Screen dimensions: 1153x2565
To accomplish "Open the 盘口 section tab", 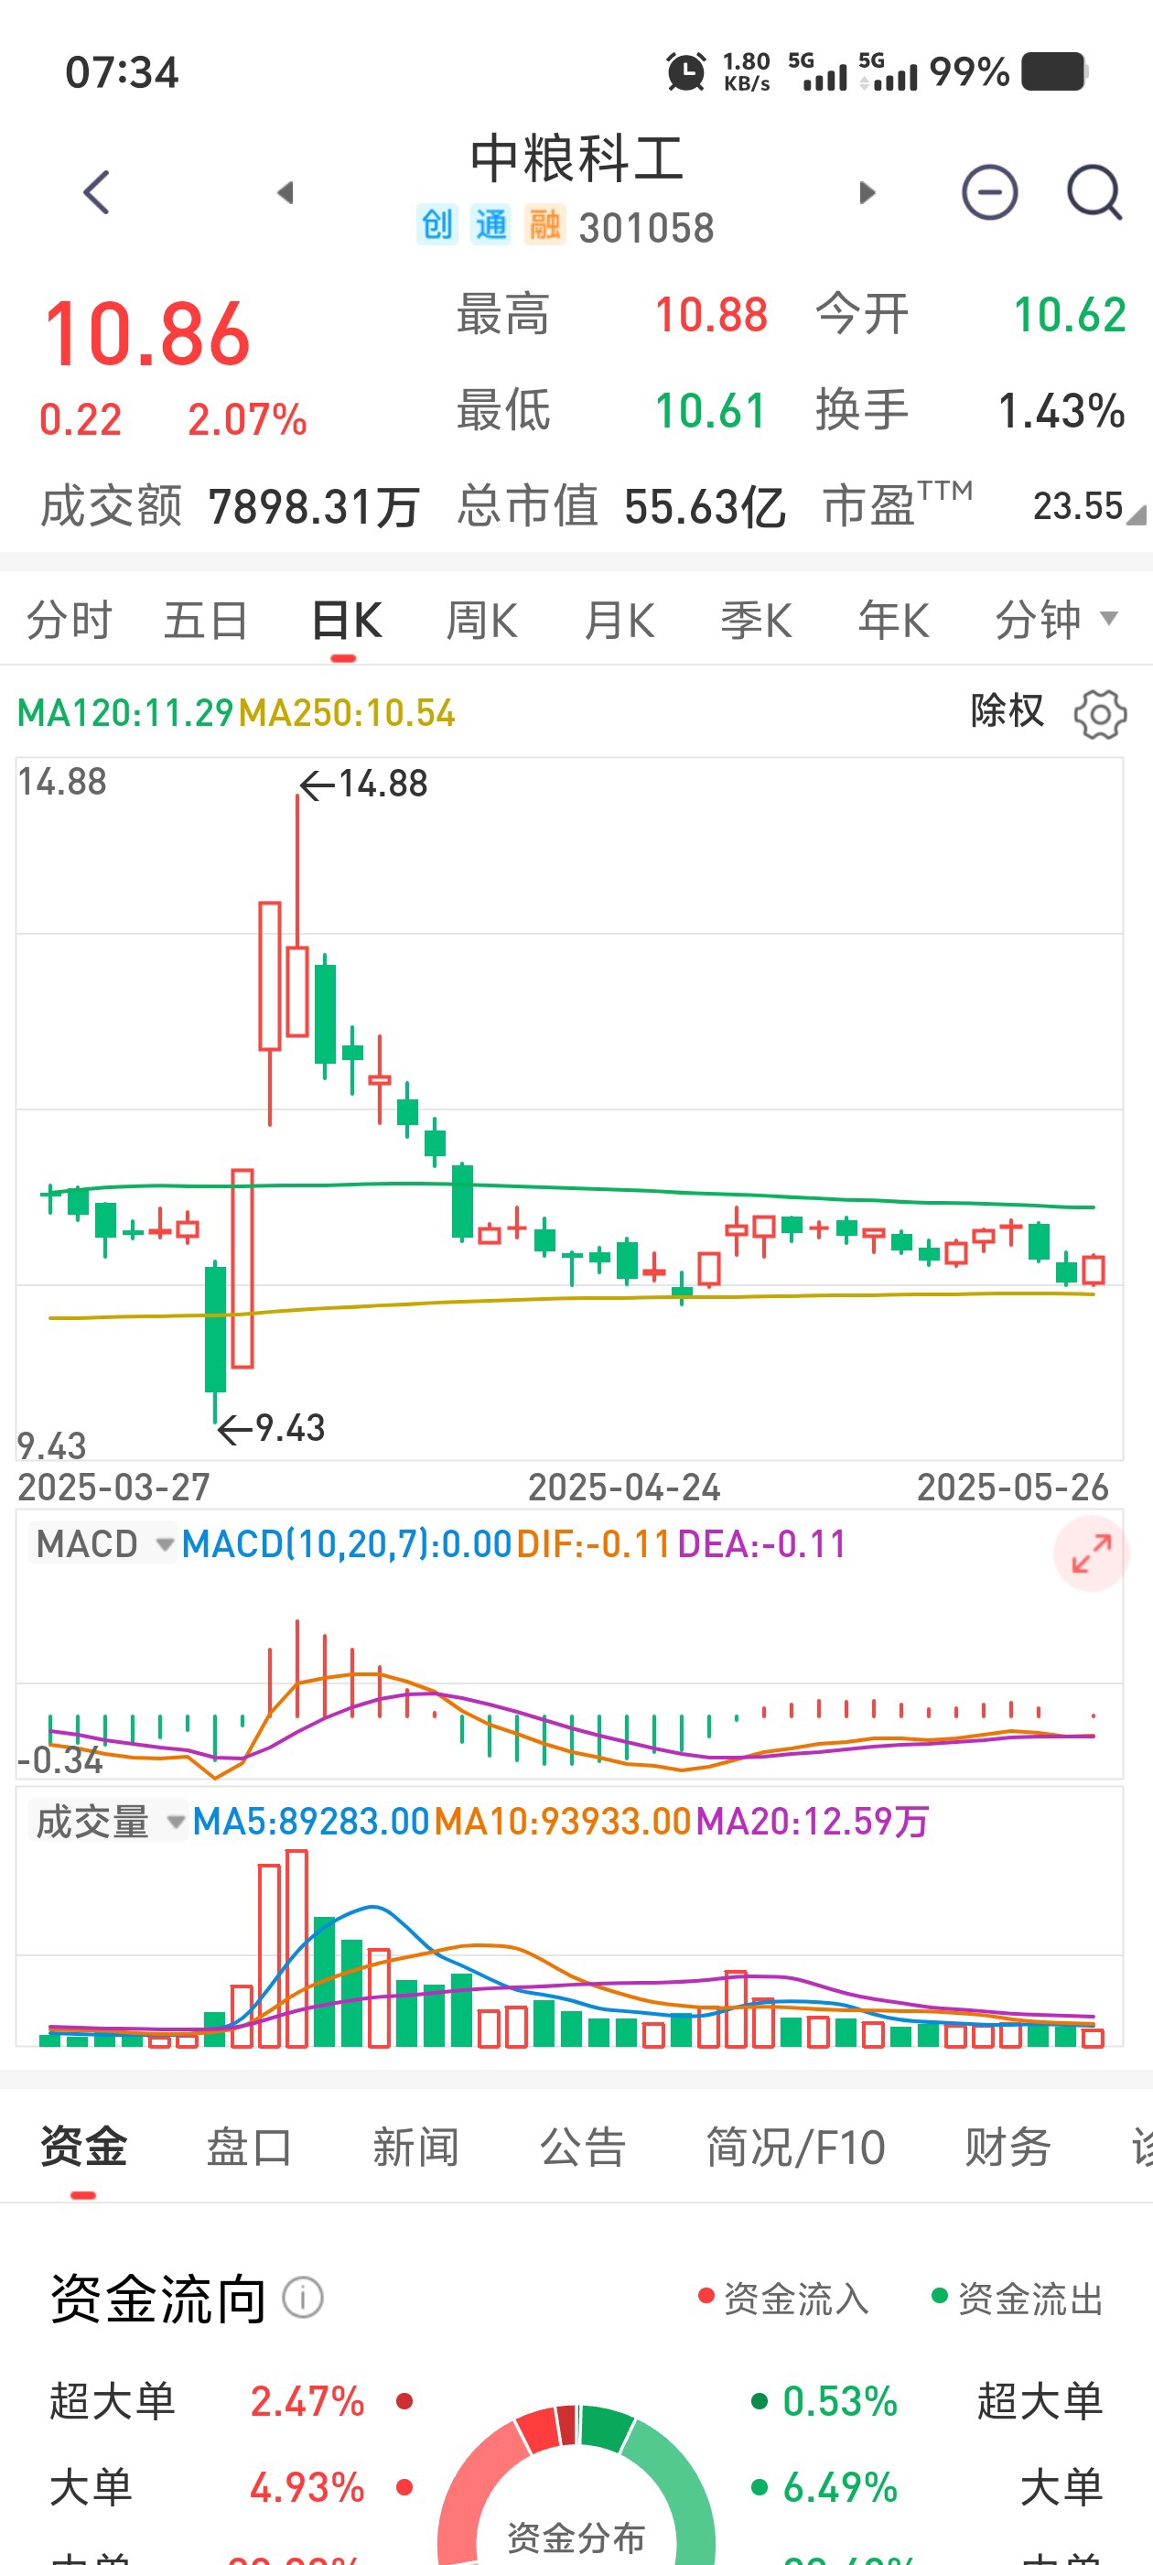I will (x=249, y=2147).
